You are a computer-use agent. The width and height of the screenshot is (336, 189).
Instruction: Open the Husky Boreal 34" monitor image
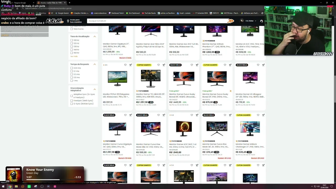click(184, 78)
